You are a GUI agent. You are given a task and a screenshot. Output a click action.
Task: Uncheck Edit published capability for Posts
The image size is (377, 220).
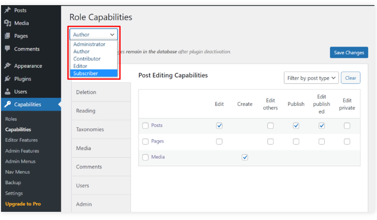click(321, 126)
